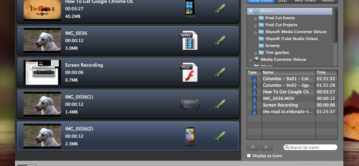This screenshot has width=359, height=166.
Task: Select the.road.to.eldorado file in list
Action: (x=292, y=112)
